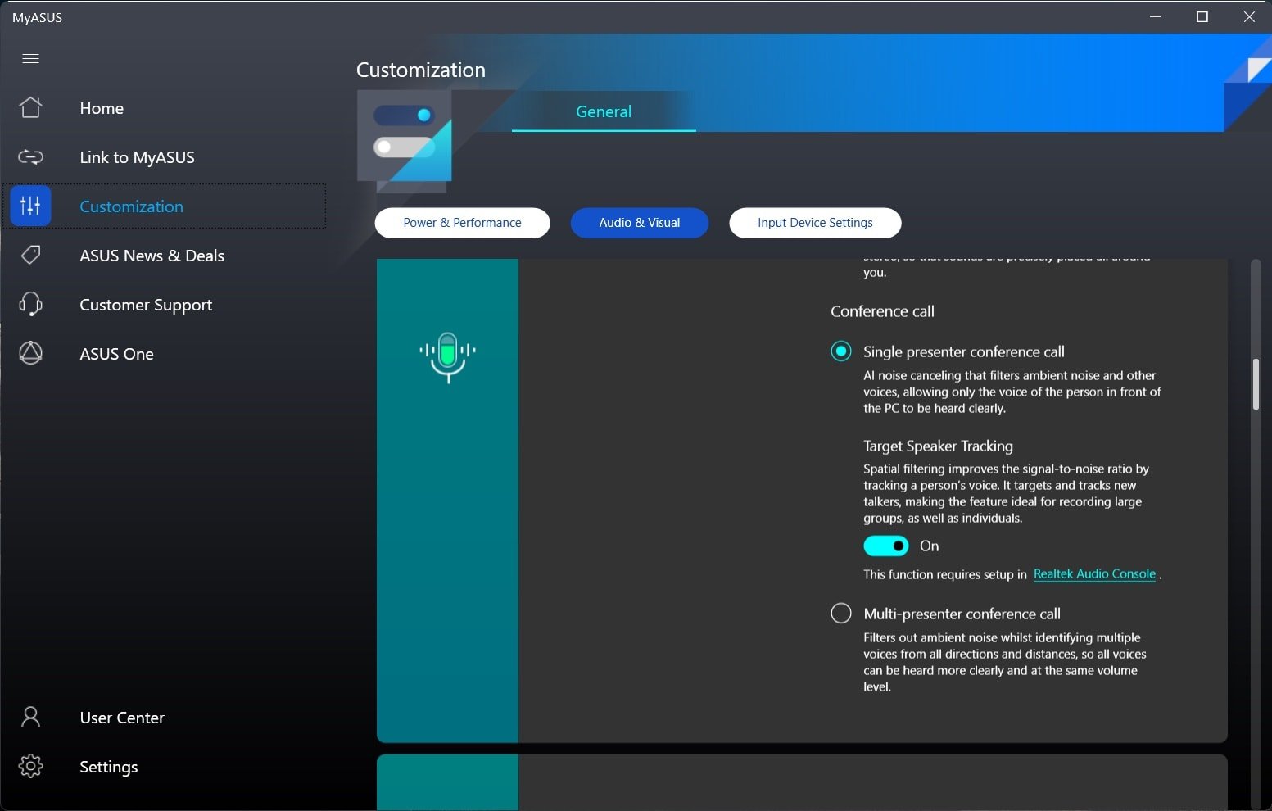Click the Customer Support headset icon

coord(30,304)
